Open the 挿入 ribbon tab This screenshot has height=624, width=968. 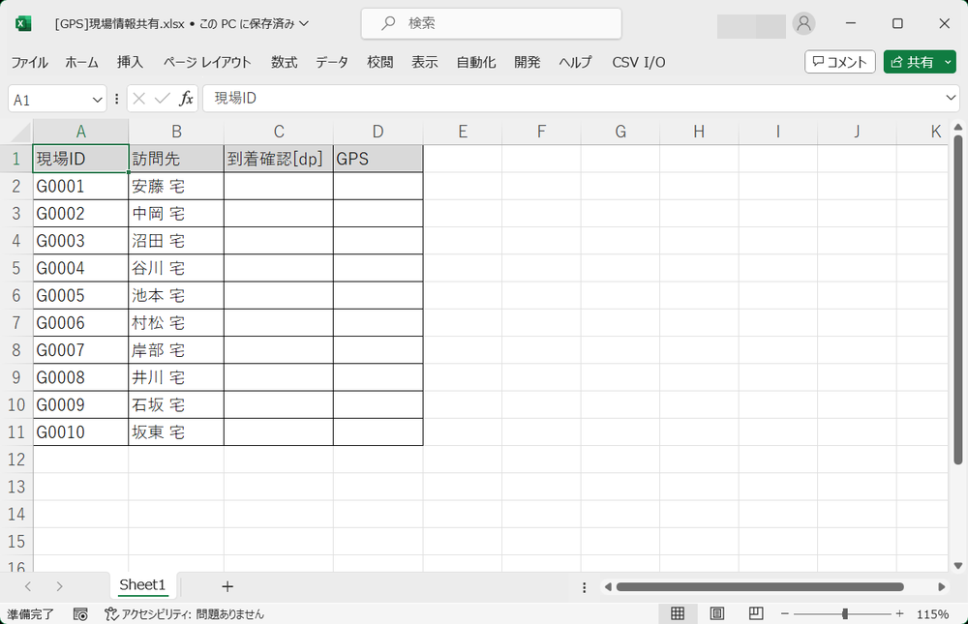[130, 62]
